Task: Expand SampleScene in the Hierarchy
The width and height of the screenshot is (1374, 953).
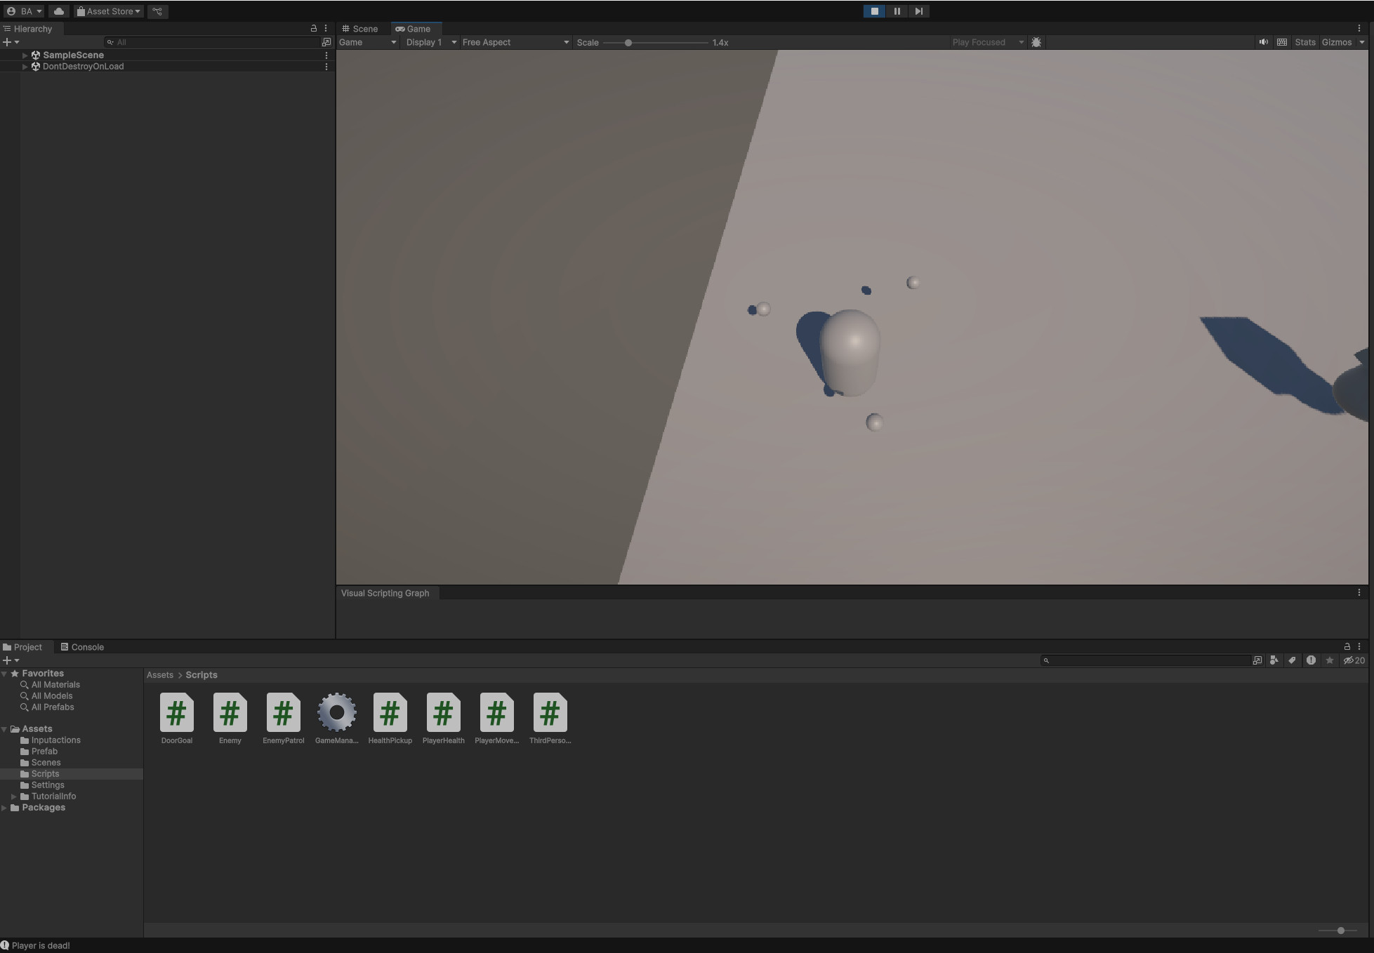Action: [25, 55]
